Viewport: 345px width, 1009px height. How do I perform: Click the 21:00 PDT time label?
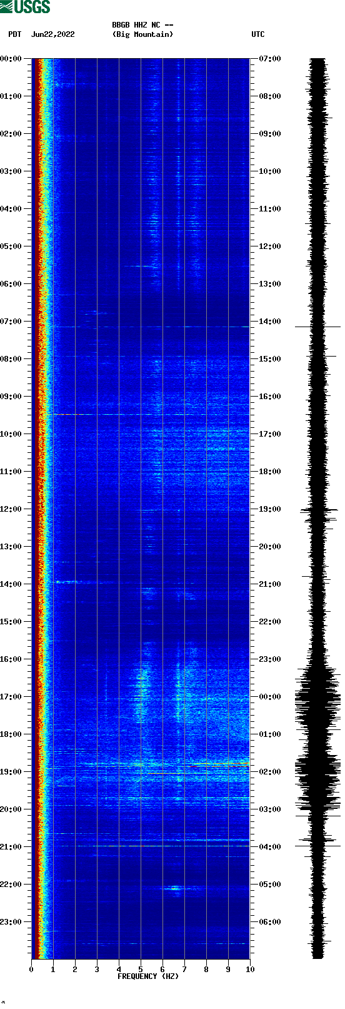tap(11, 847)
